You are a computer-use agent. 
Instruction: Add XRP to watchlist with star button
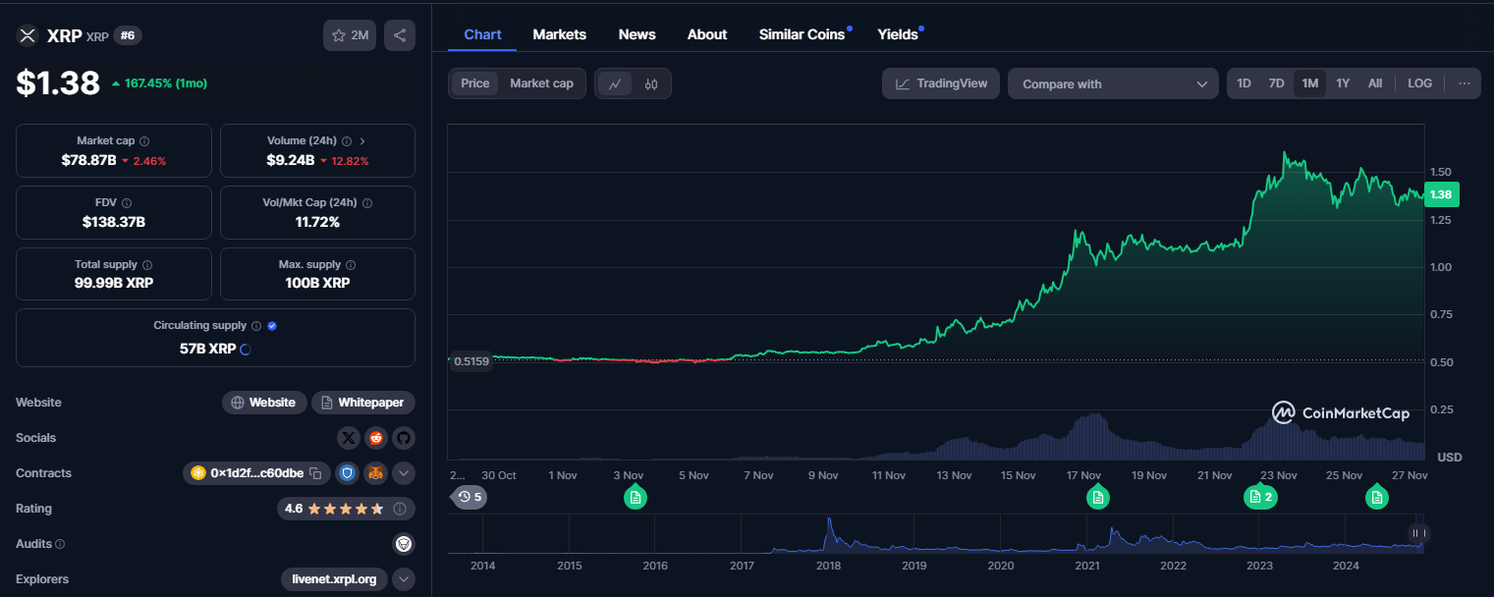(x=350, y=35)
